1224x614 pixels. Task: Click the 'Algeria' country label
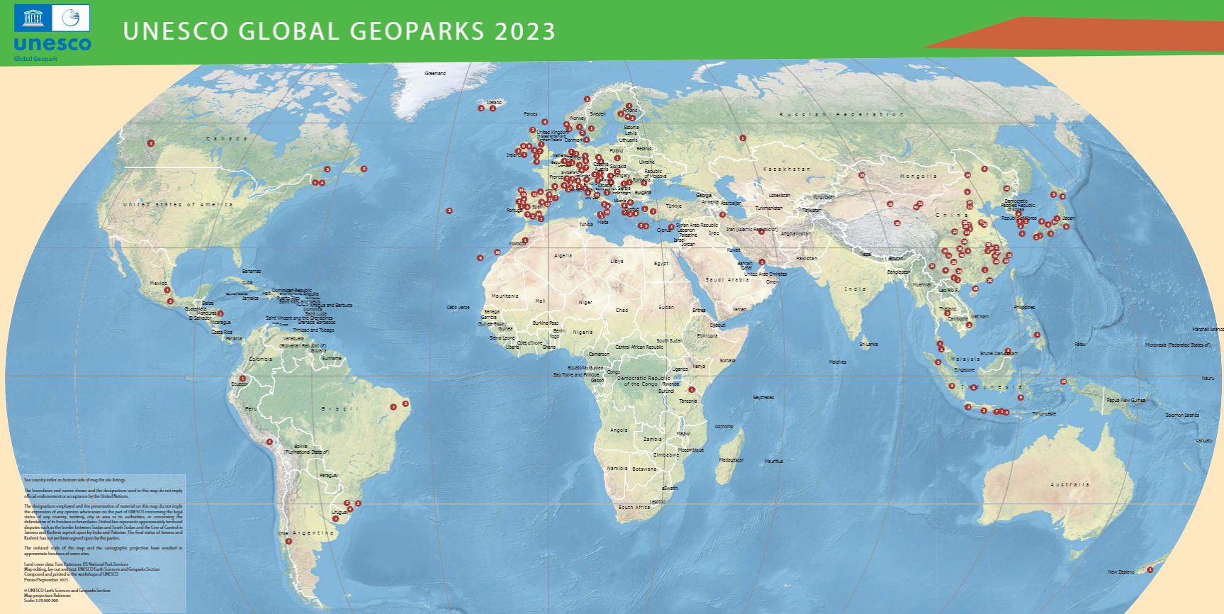tap(563, 256)
